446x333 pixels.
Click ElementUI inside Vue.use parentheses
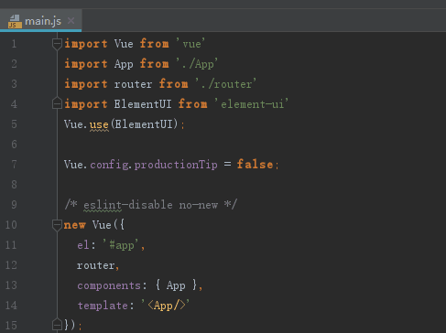point(145,124)
